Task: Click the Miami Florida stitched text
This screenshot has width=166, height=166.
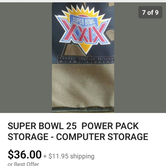Action: coord(86,62)
